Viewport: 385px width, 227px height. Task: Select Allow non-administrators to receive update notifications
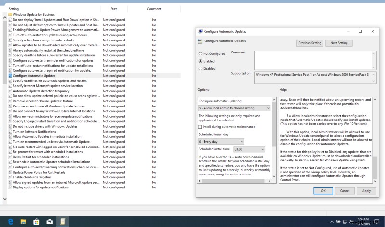pos(53,116)
